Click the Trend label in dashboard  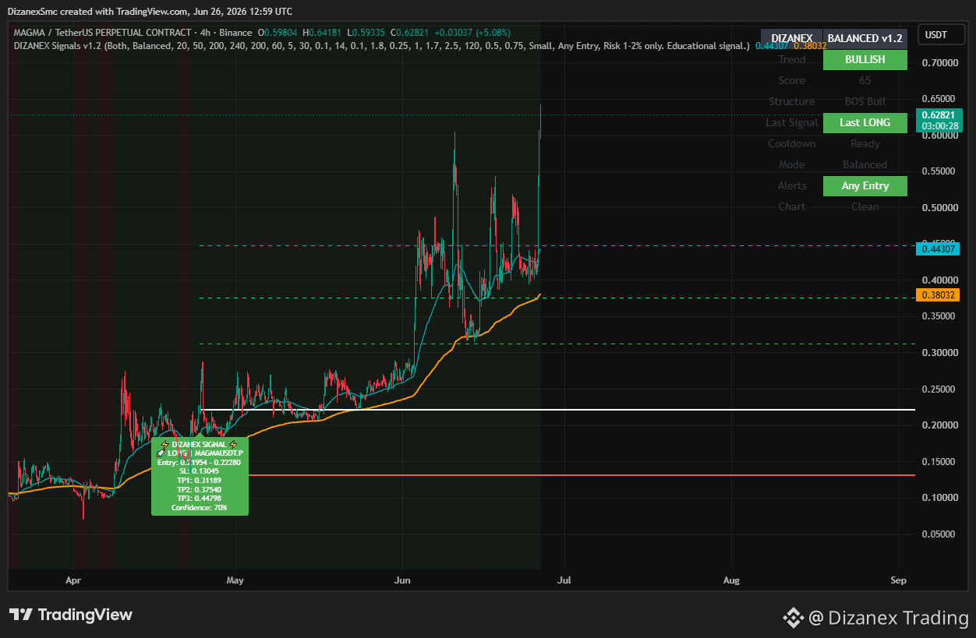(792, 59)
